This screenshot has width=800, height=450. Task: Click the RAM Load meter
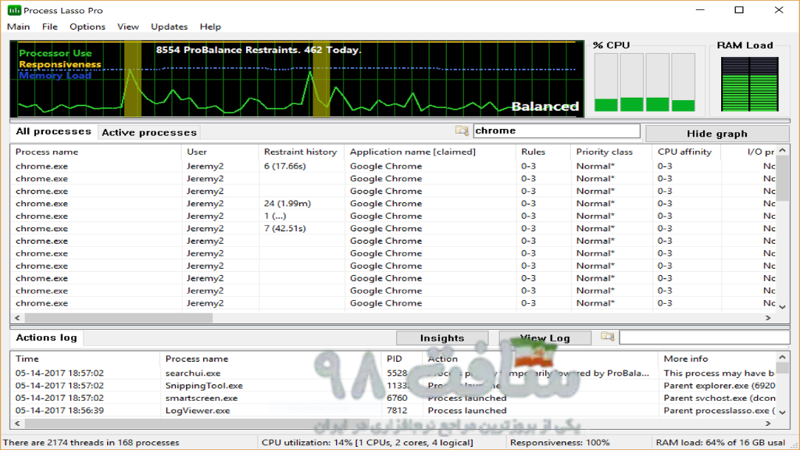[x=749, y=84]
